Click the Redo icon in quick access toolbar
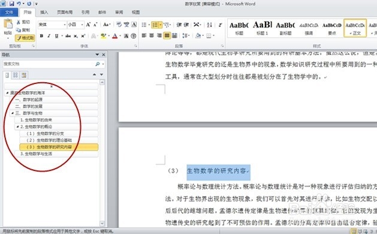377x234 pixels. [29, 4]
